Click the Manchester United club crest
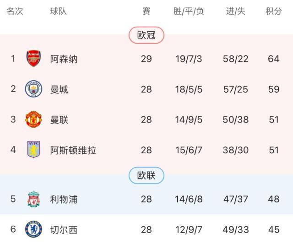Viewport: 293px width, 245px height. (x=33, y=120)
